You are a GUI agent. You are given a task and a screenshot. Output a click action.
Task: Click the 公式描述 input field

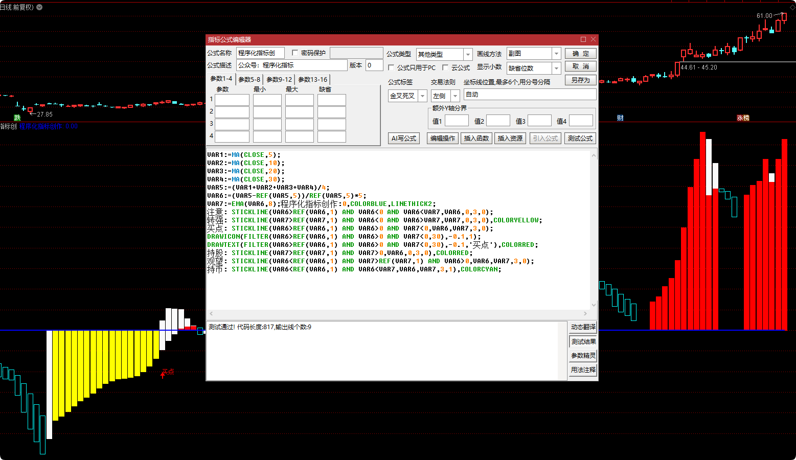click(291, 65)
